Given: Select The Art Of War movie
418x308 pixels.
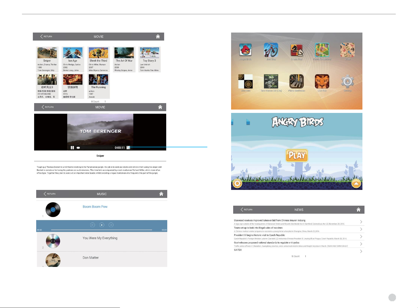Looking at the screenshot, I should 124,59.
